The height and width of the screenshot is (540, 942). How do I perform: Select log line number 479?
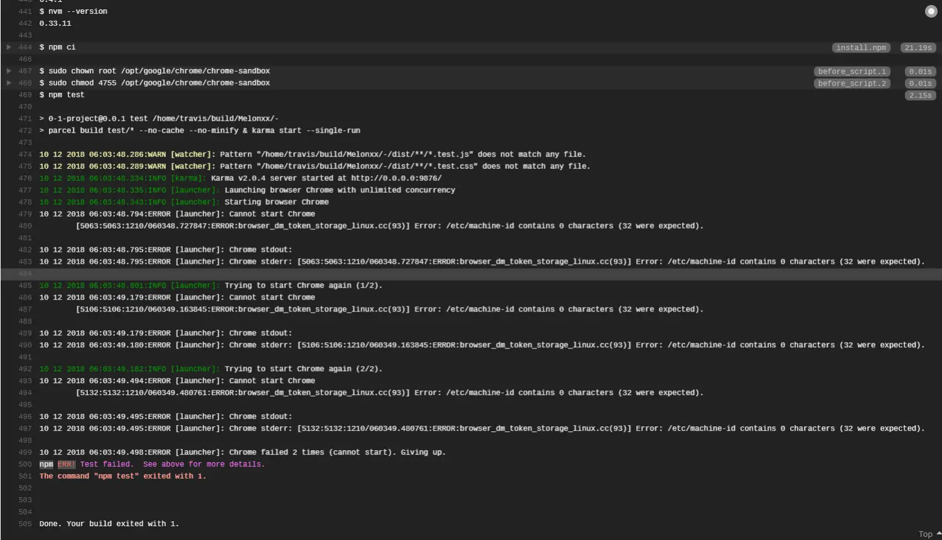pyautogui.click(x=25, y=214)
